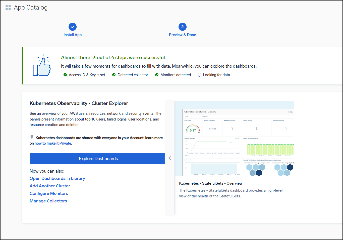Click the green check beside Detected collector
Screen dimensions: 343x240
click(x=114, y=75)
